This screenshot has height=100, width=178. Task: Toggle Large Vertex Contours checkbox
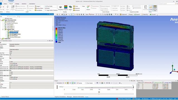coord(46,10)
